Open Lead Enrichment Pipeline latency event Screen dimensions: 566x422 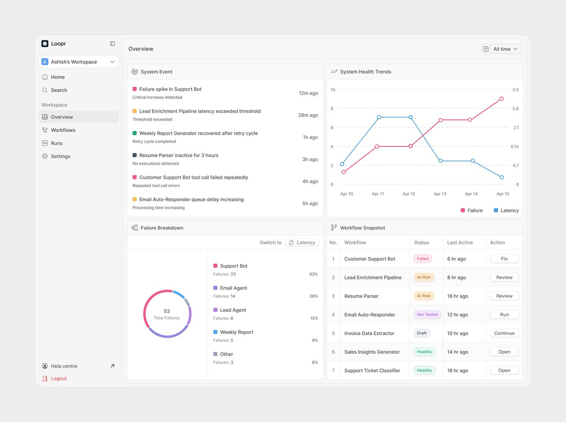pyautogui.click(x=225, y=115)
